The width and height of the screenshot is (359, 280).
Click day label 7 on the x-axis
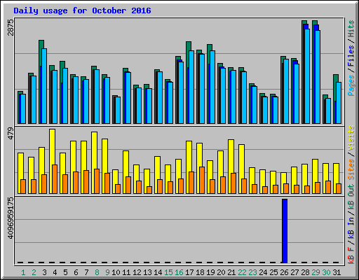click(x=86, y=272)
